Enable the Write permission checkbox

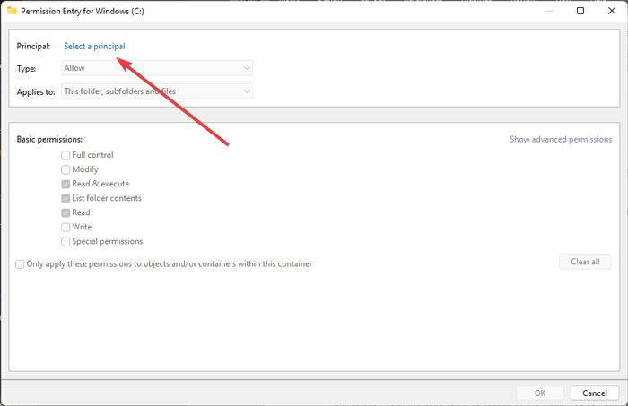pyautogui.click(x=65, y=228)
